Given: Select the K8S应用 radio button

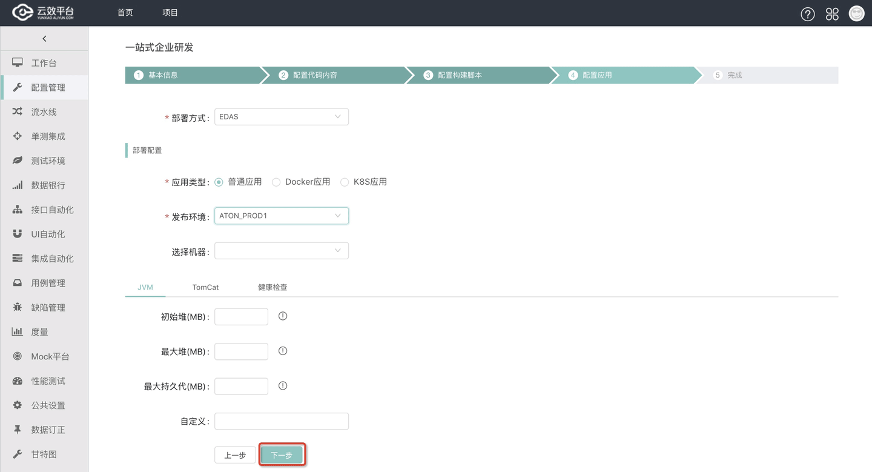Looking at the screenshot, I should pyautogui.click(x=345, y=182).
